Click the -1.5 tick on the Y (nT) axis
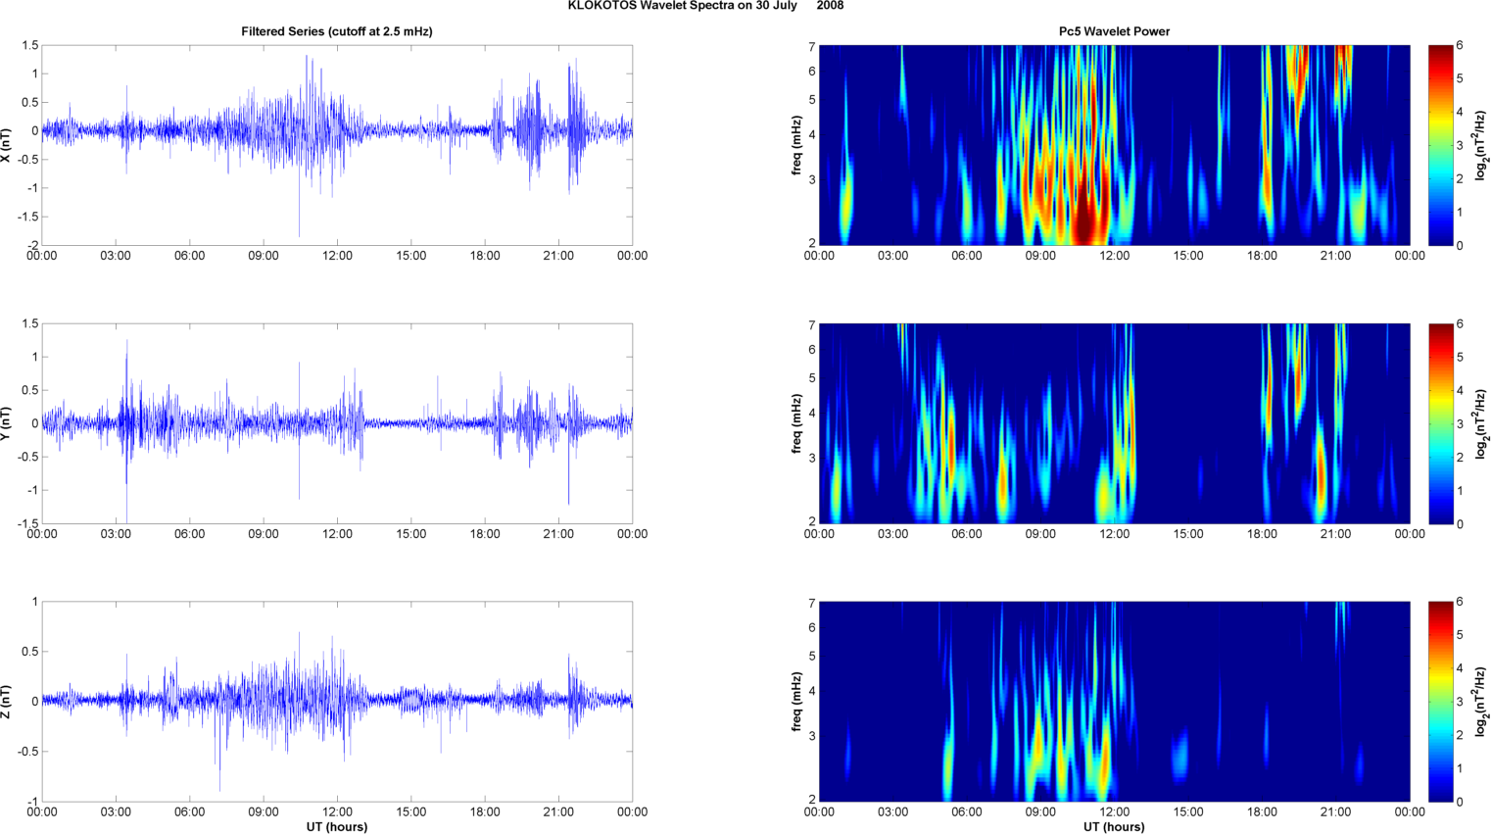 tap(28, 523)
